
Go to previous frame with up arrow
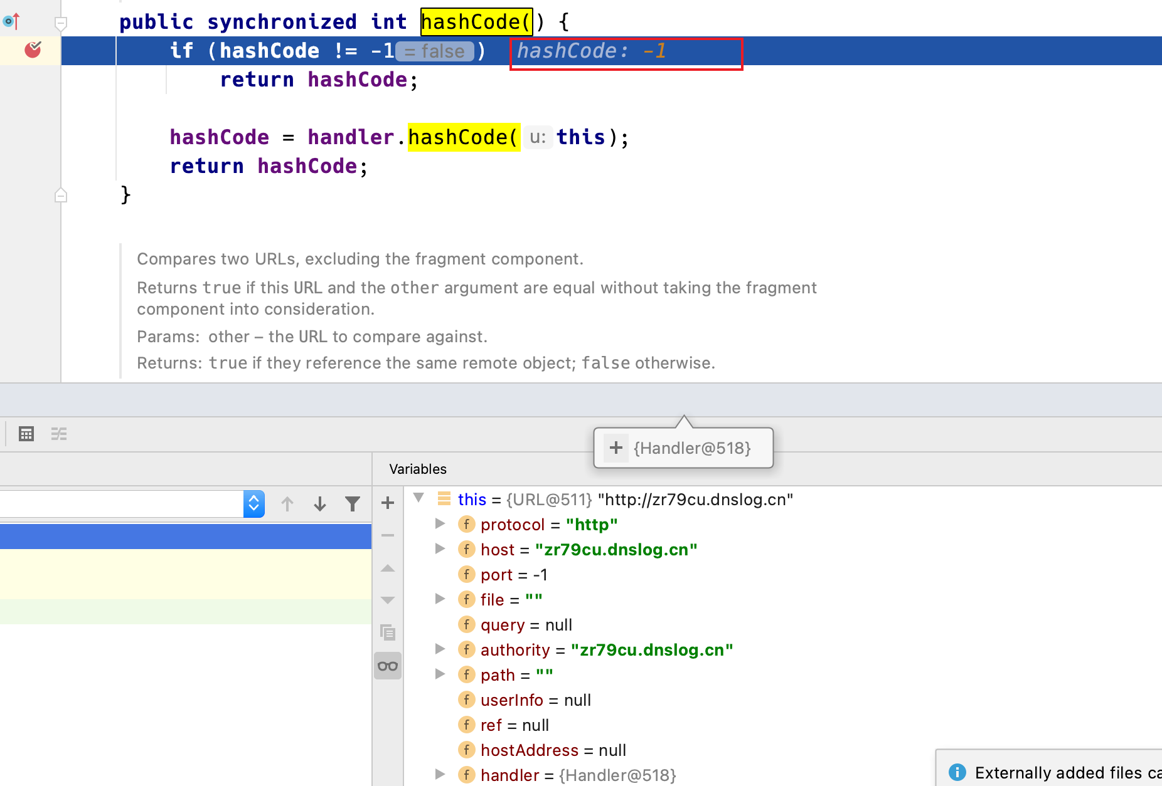287,504
